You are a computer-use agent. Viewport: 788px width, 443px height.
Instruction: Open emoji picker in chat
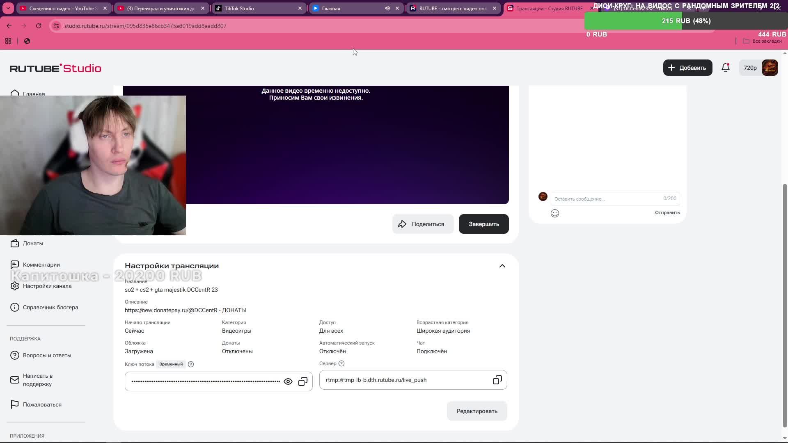click(x=554, y=213)
